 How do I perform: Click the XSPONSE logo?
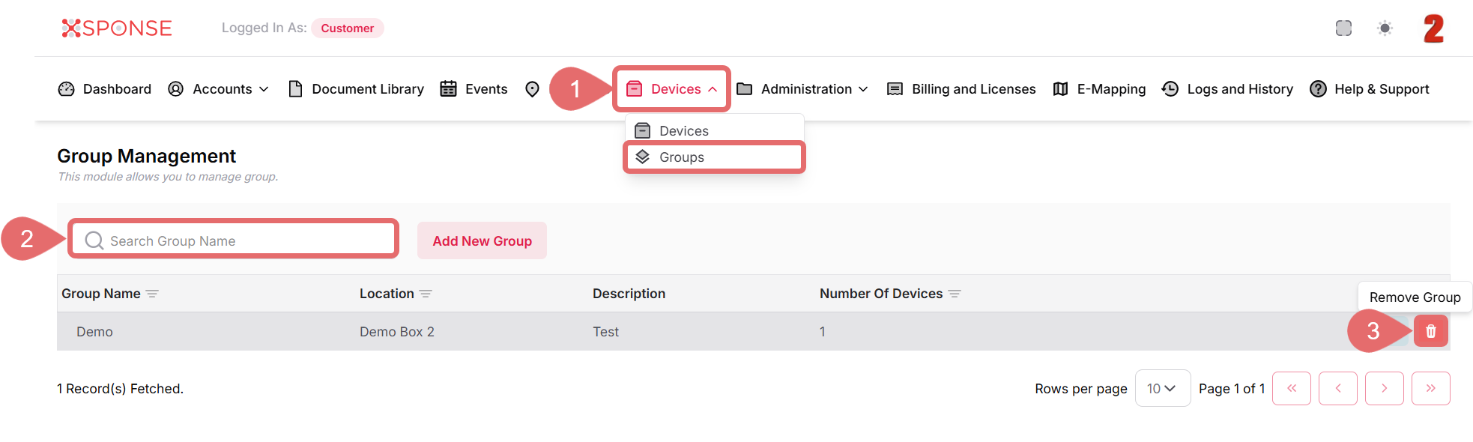(117, 28)
